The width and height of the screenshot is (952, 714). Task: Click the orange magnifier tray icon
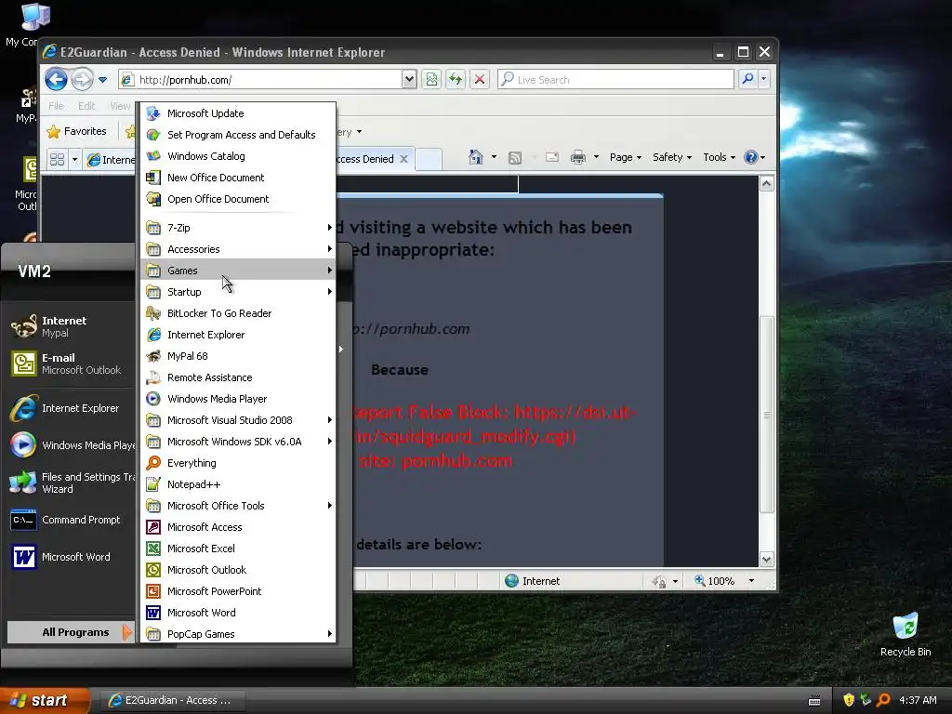[884, 700]
